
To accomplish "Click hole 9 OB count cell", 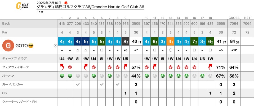I will pos(125,93).
